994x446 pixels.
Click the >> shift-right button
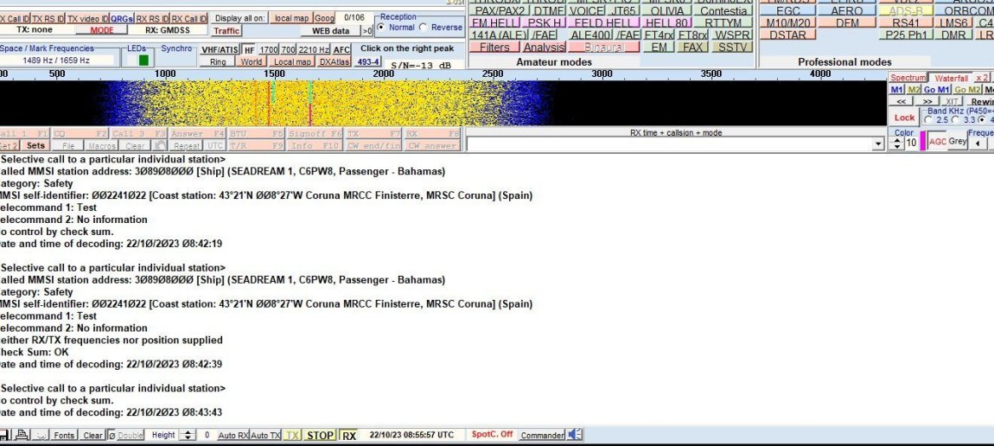(927, 101)
